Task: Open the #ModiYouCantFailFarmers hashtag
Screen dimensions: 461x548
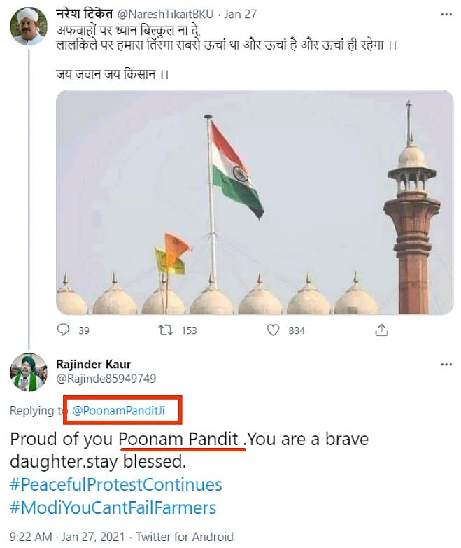Action: 113,507
